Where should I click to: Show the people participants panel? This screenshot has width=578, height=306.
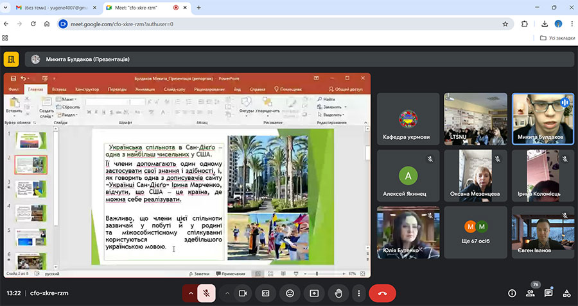pyautogui.click(x=530, y=293)
